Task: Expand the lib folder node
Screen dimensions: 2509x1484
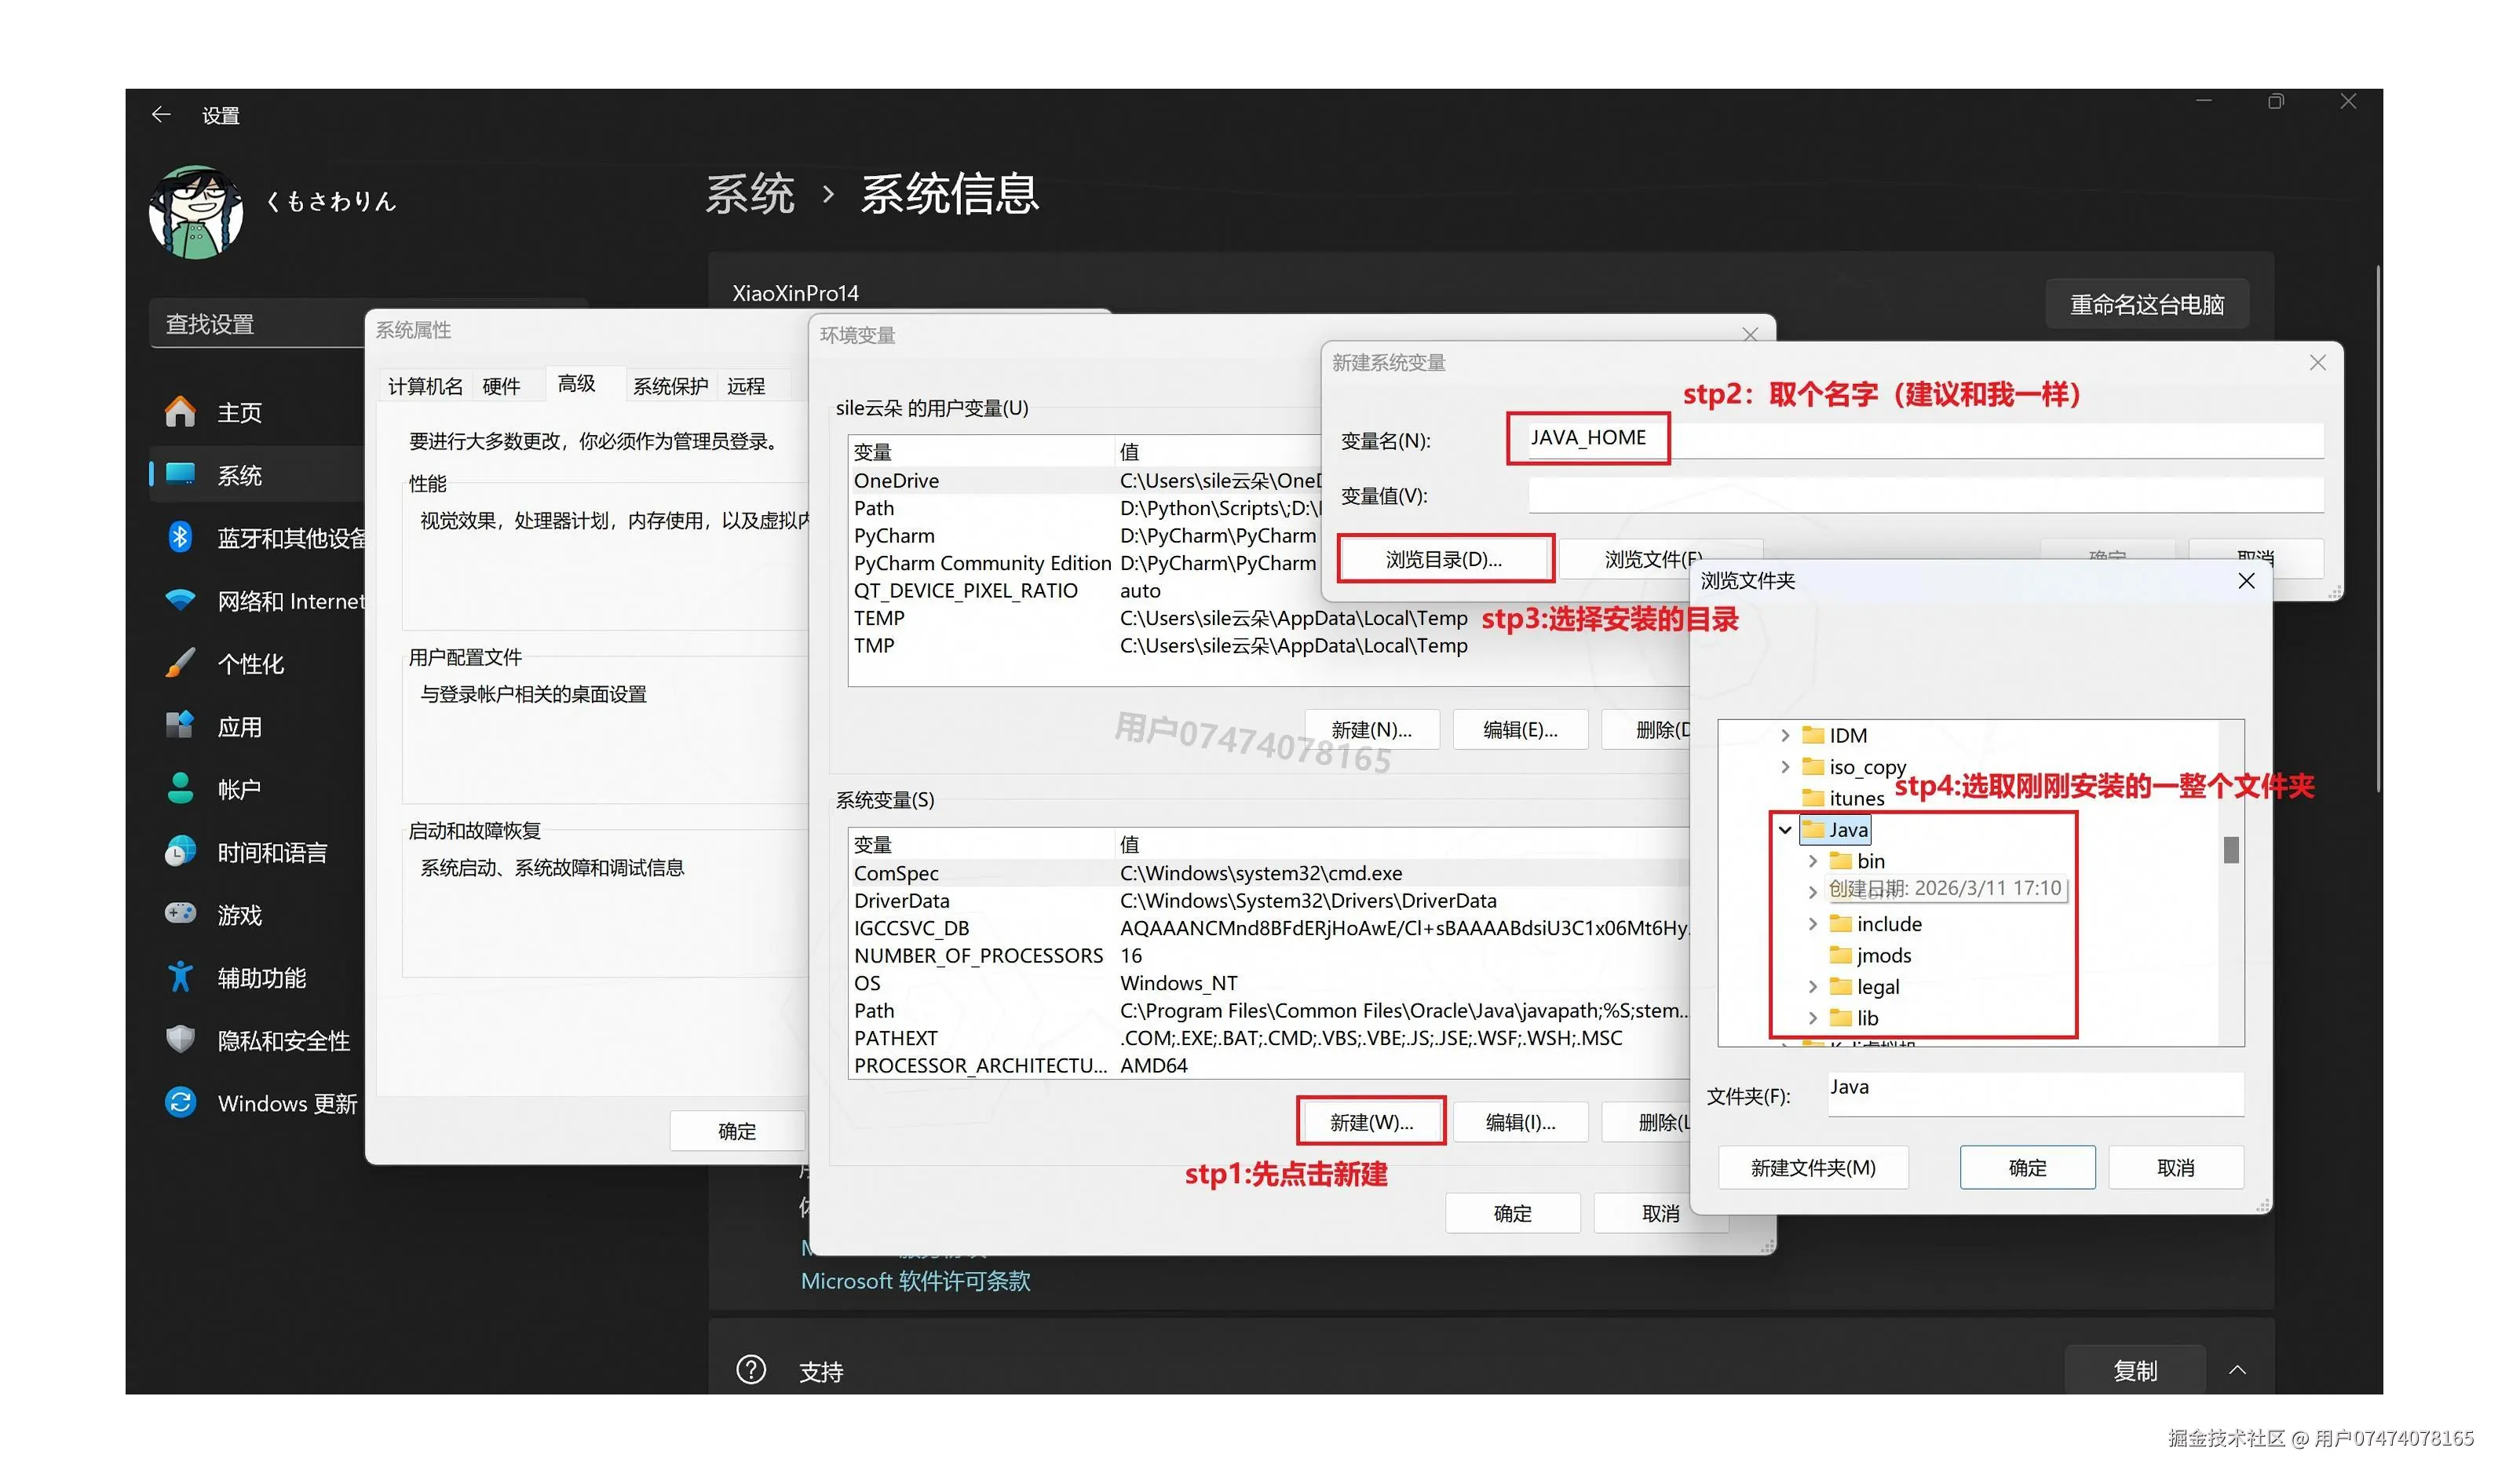Action: pos(1813,1017)
